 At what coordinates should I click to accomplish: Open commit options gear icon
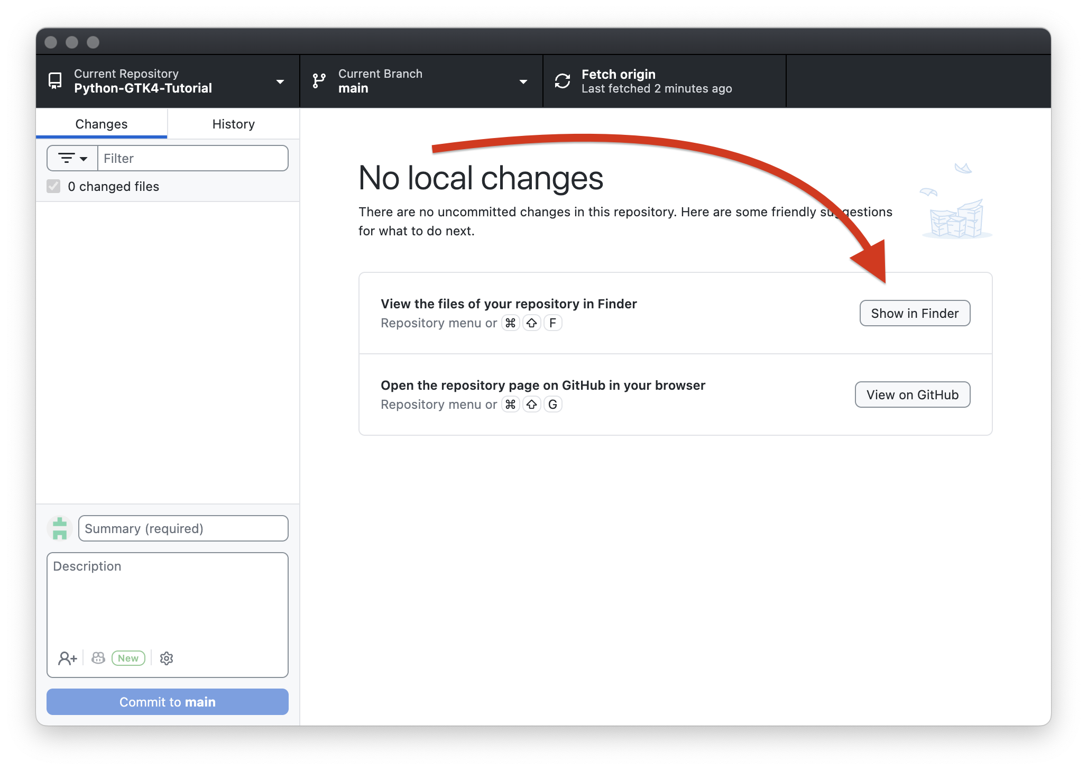(167, 658)
